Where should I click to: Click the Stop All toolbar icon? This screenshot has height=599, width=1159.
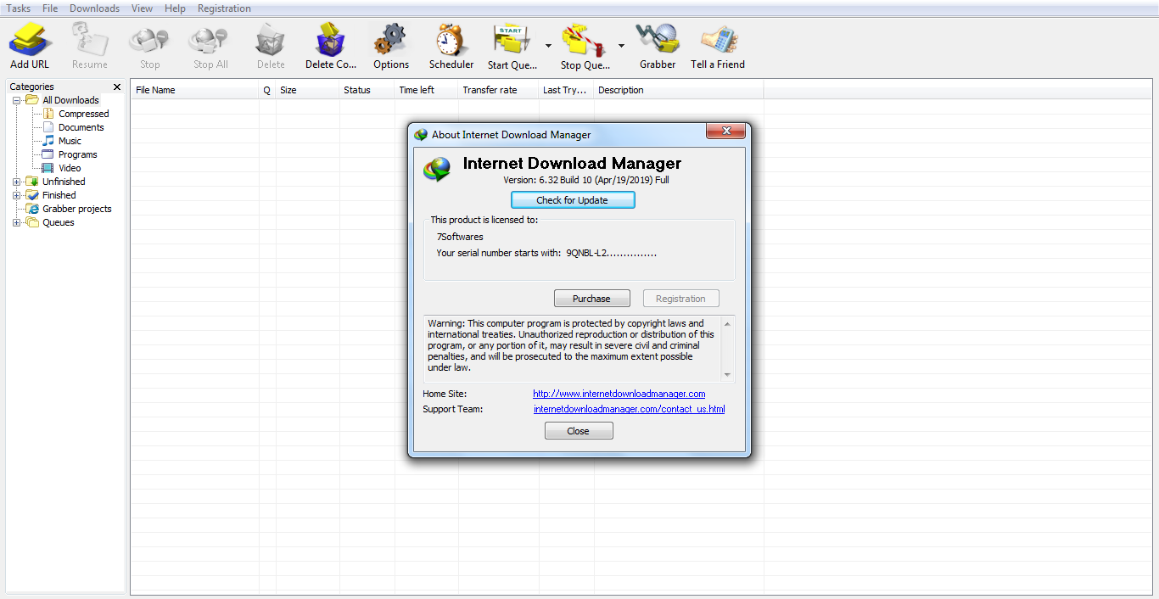coord(210,40)
